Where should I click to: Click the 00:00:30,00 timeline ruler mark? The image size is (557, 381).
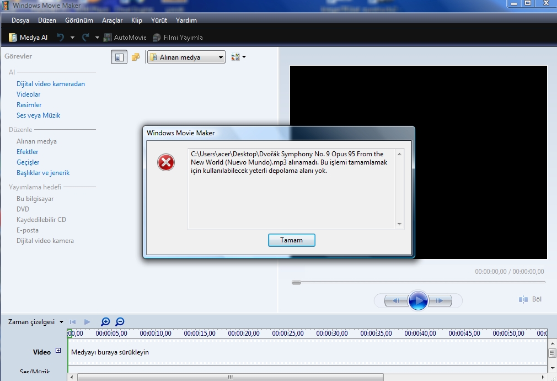(332, 334)
